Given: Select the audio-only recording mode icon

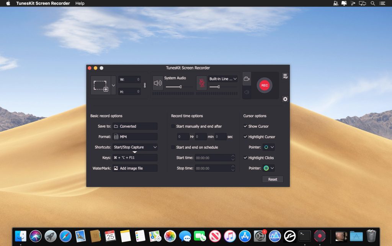Looking at the screenshot, I should 246,92.
